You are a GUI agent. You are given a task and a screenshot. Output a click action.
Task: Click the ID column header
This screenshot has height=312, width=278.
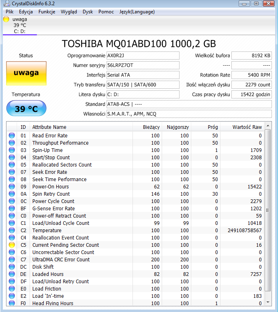[23, 127]
